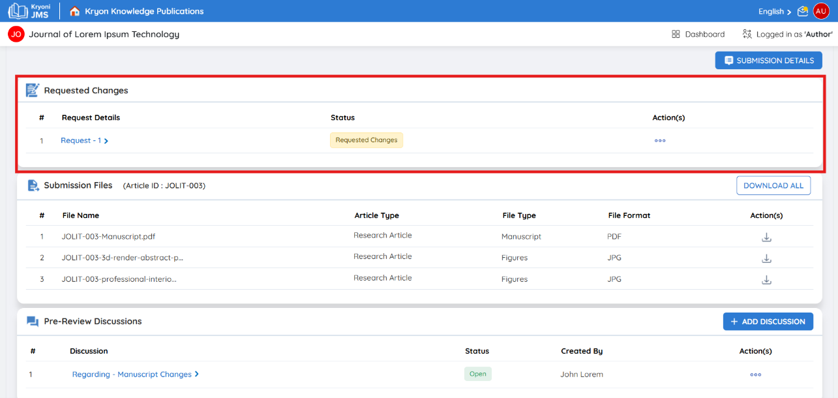Select JOLIT-003-3d-render-abstract-p... file name
The width and height of the screenshot is (838, 398).
click(x=123, y=258)
